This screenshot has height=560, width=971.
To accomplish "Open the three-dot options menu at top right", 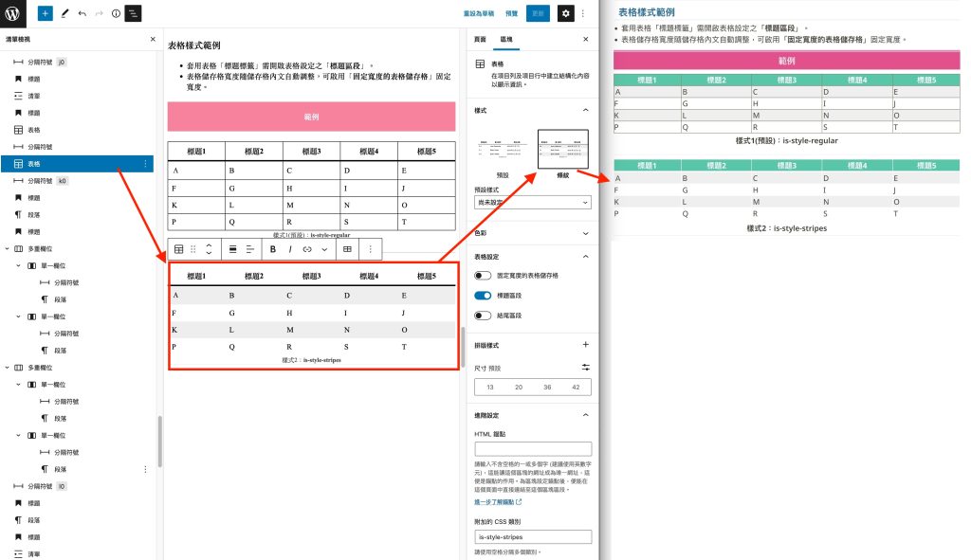I will pyautogui.click(x=582, y=13).
